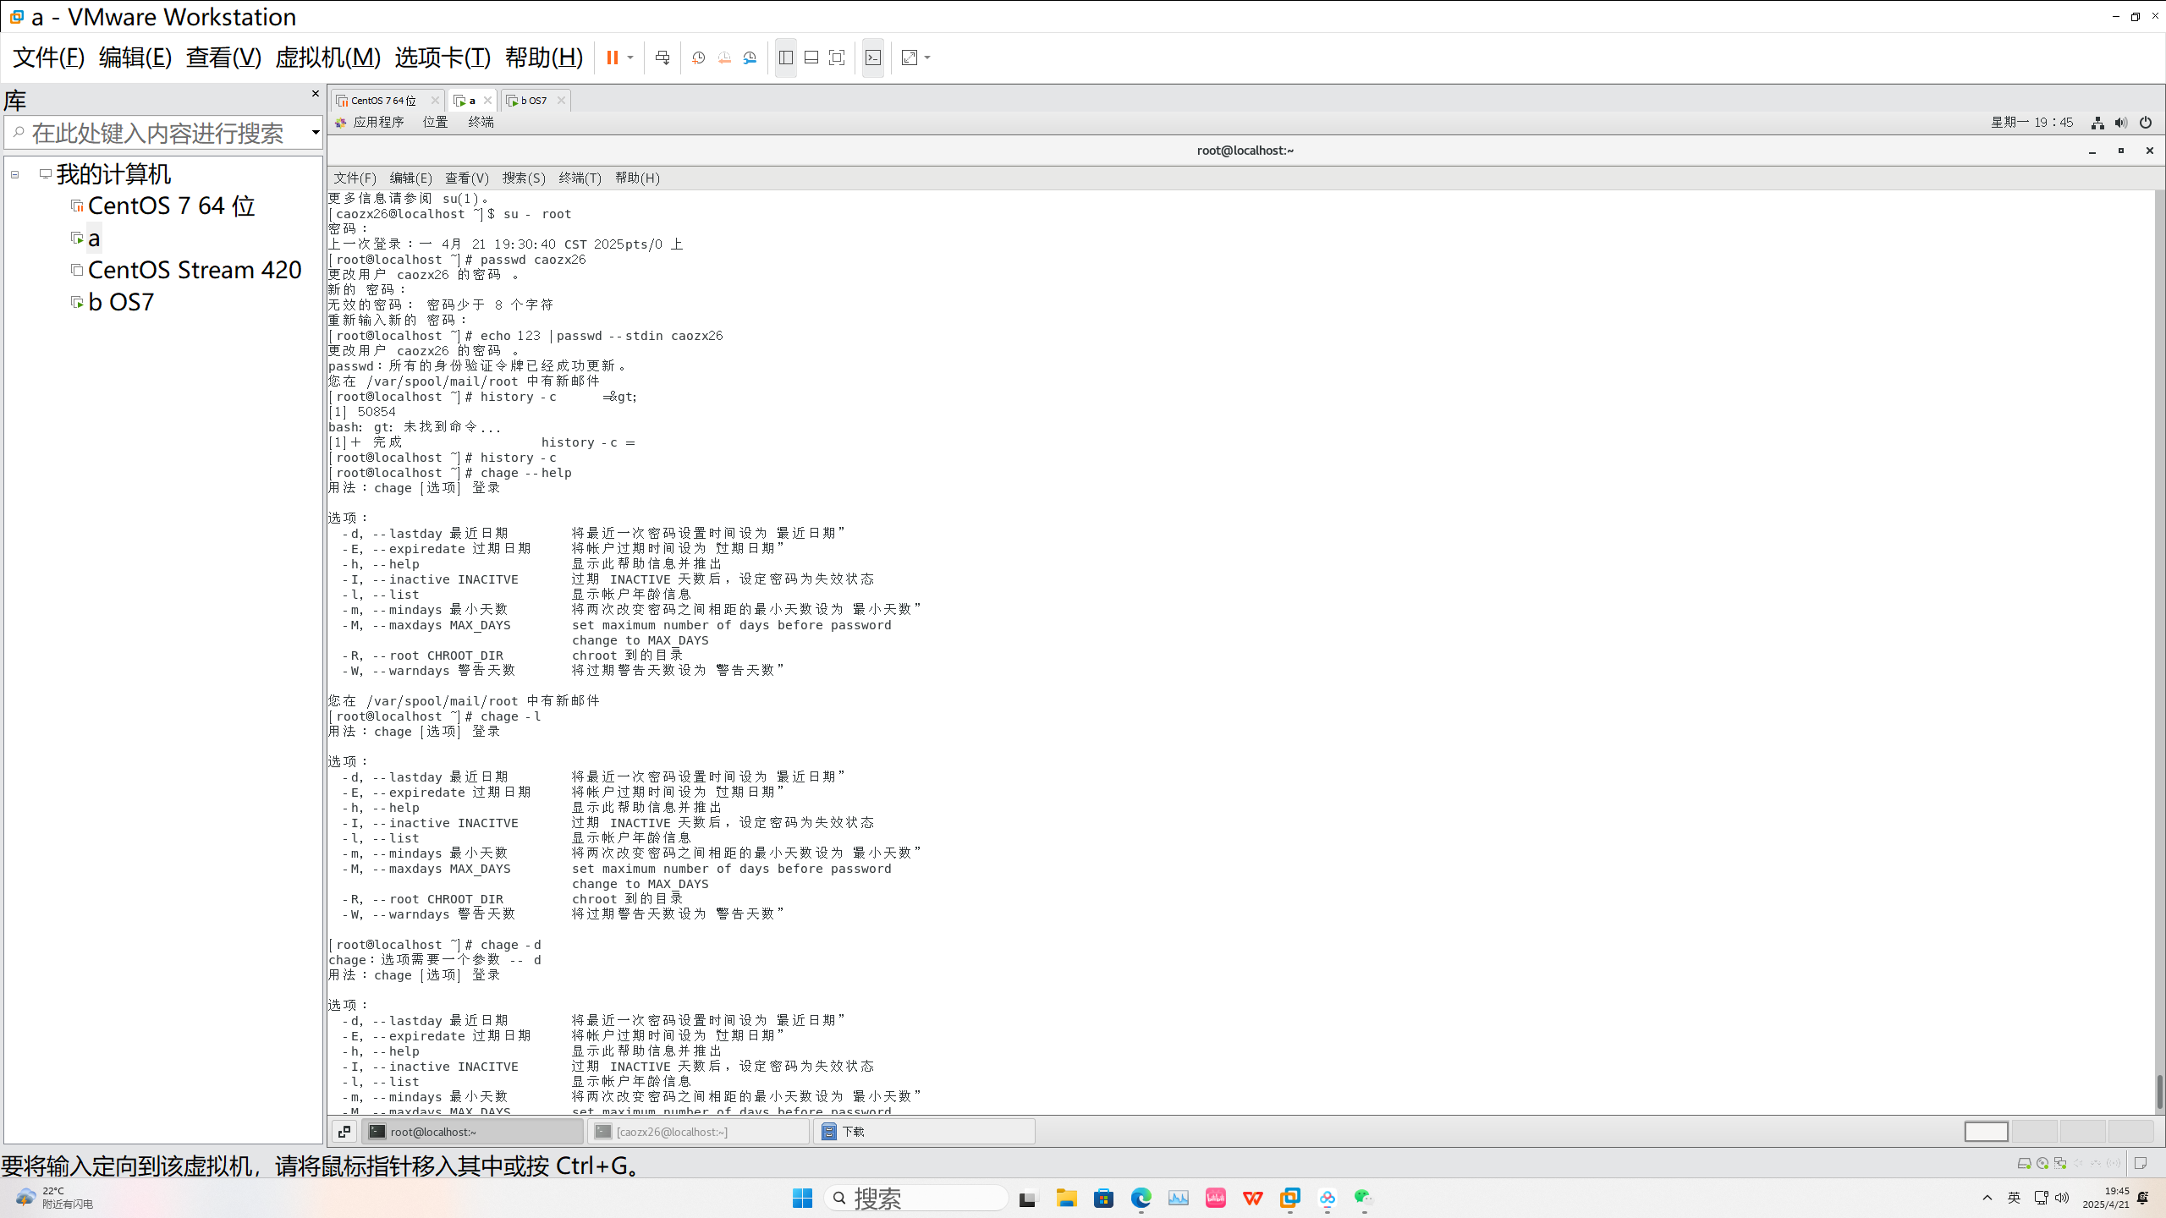Viewport: 2166px width, 1218px height.
Task: Toggle the library sidebar view
Action: 785,58
